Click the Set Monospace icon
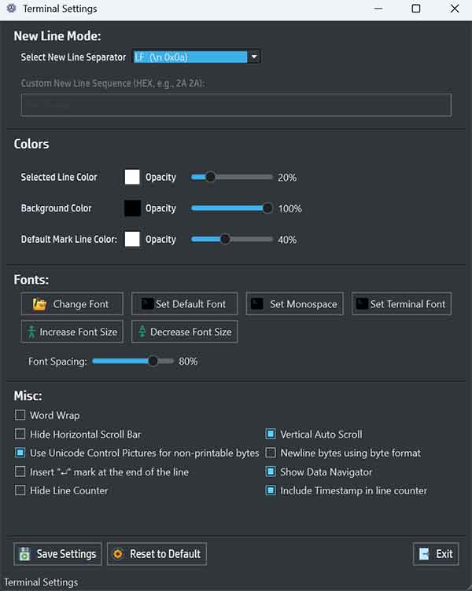472x591 pixels. 257,304
